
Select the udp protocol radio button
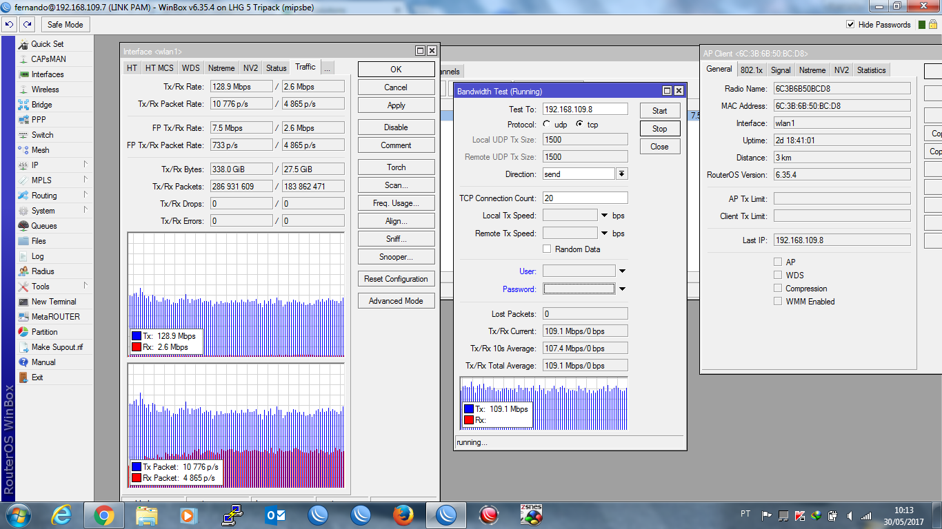click(x=547, y=125)
